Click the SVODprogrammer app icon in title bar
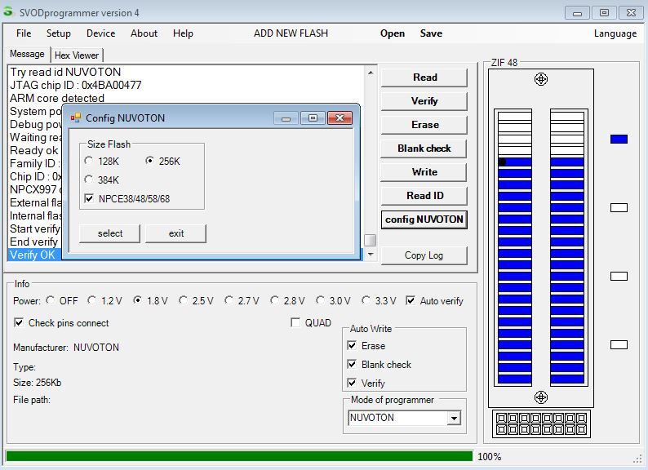The height and width of the screenshot is (470, 648). tap(9, 12)
